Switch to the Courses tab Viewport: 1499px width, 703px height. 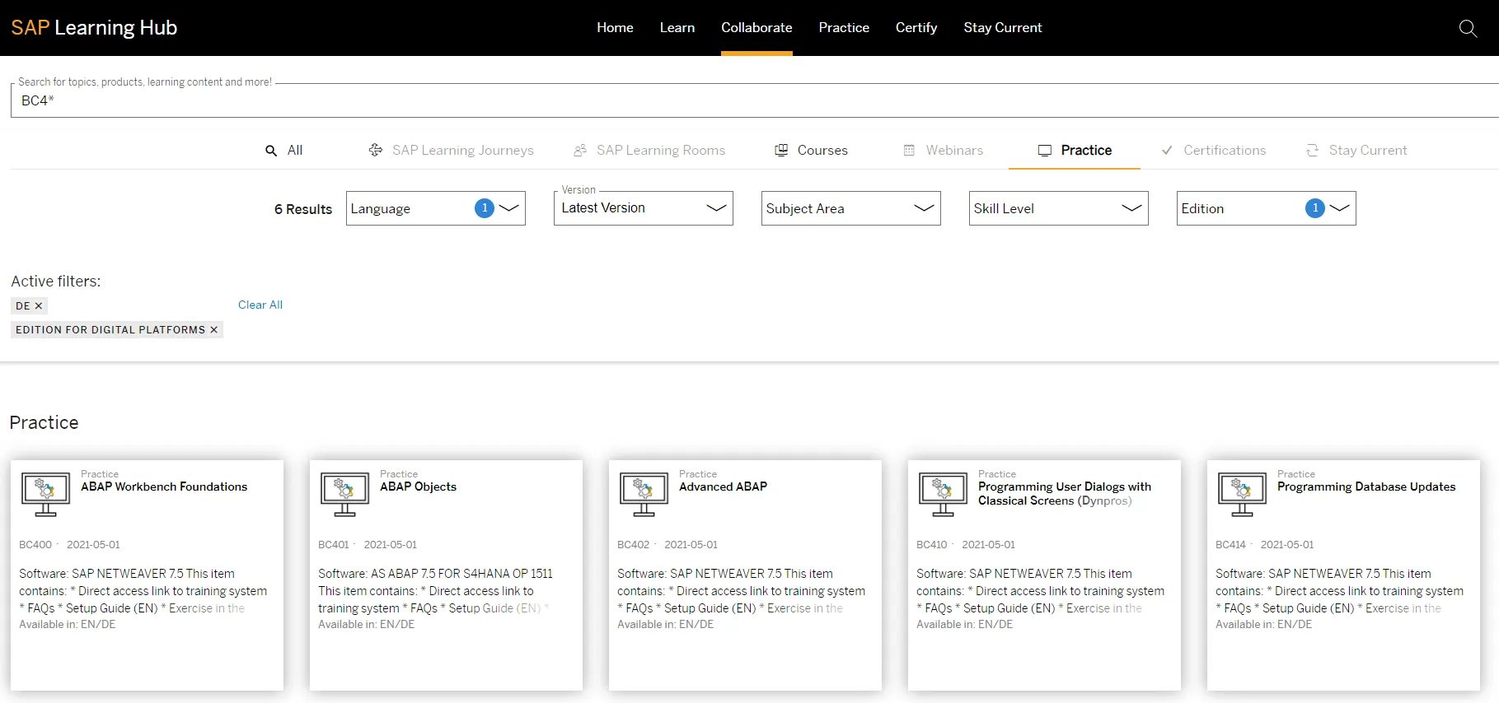point(812,150)
